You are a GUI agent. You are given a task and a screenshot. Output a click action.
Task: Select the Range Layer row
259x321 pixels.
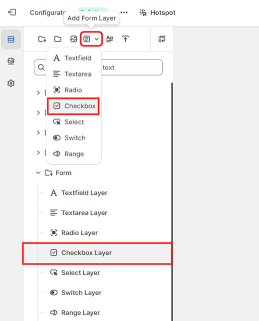point(98,312)
